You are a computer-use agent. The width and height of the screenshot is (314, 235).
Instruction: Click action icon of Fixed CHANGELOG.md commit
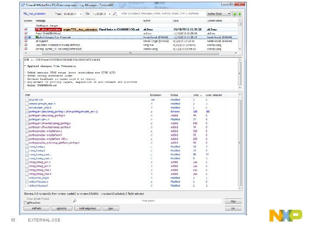tap(26, 34)
